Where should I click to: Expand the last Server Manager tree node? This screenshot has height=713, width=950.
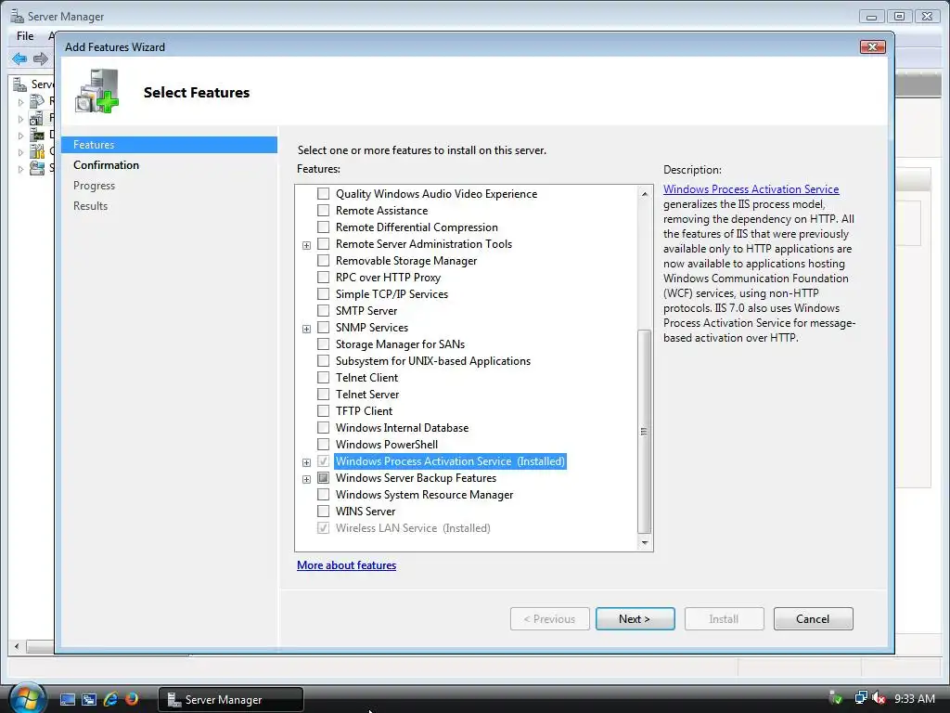tap(20, 169)
